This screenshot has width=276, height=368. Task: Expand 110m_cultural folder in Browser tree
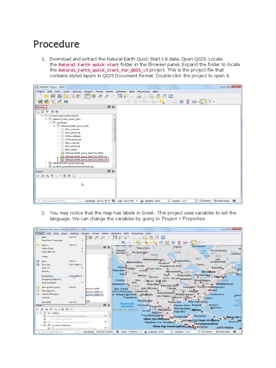pos(58,136)
